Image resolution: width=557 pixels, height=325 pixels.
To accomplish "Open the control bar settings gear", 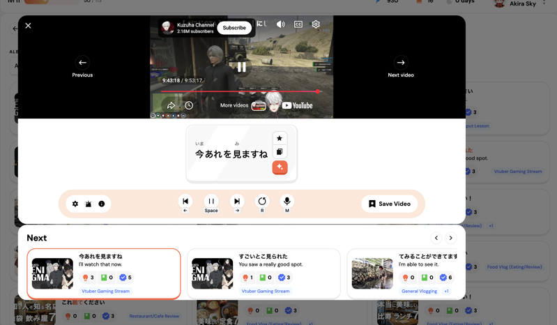I will pyautogui.click(x=75, y=204).
